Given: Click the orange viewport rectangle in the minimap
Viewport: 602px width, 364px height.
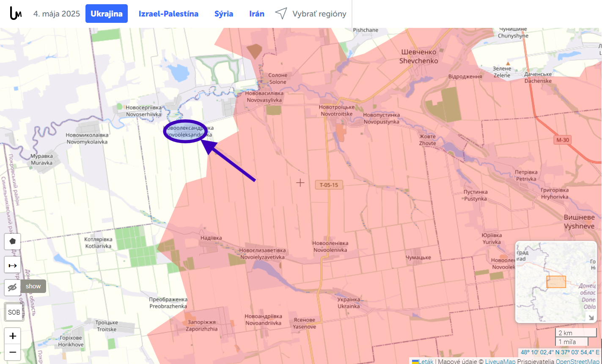Looking at the screenshot, I should [556, 282].
